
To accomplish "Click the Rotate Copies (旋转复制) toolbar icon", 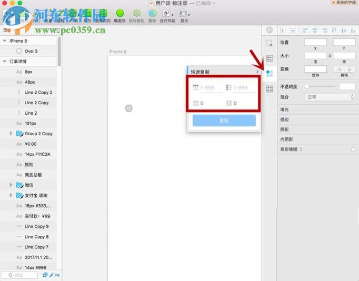I will pyautogui.click(x=137, y=13).
